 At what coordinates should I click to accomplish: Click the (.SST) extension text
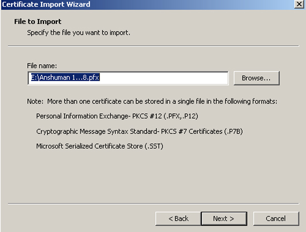(x=154, y=146)
